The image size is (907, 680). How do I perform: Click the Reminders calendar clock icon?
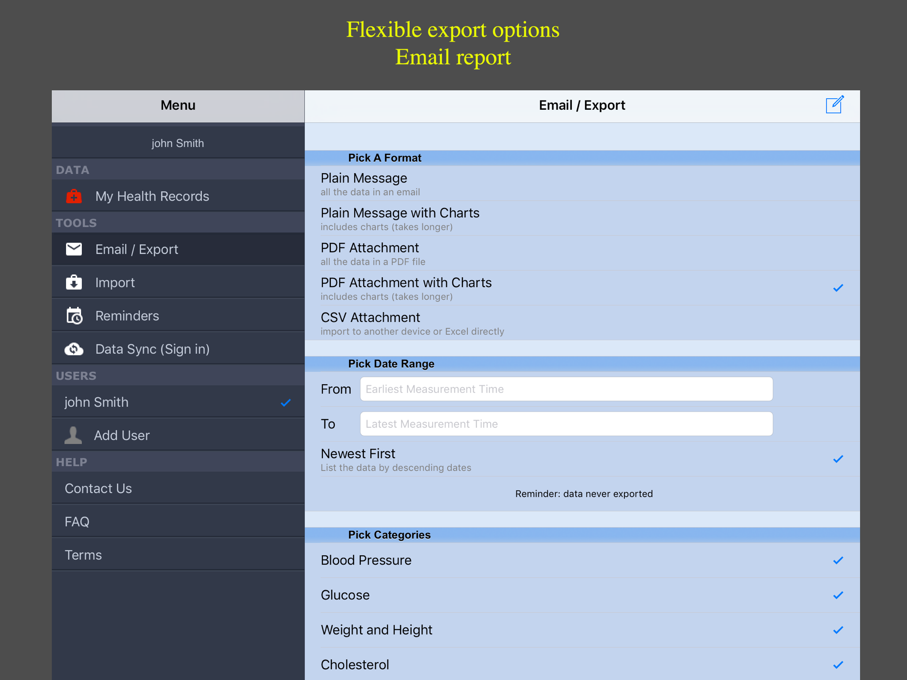click(x=74, y=316)
